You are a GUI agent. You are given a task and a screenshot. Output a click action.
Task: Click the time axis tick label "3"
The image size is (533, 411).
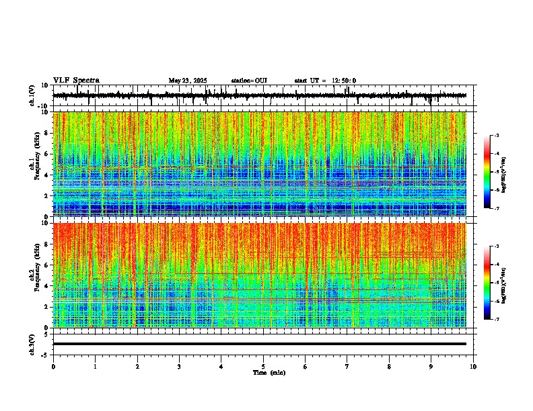coord(179,367)
